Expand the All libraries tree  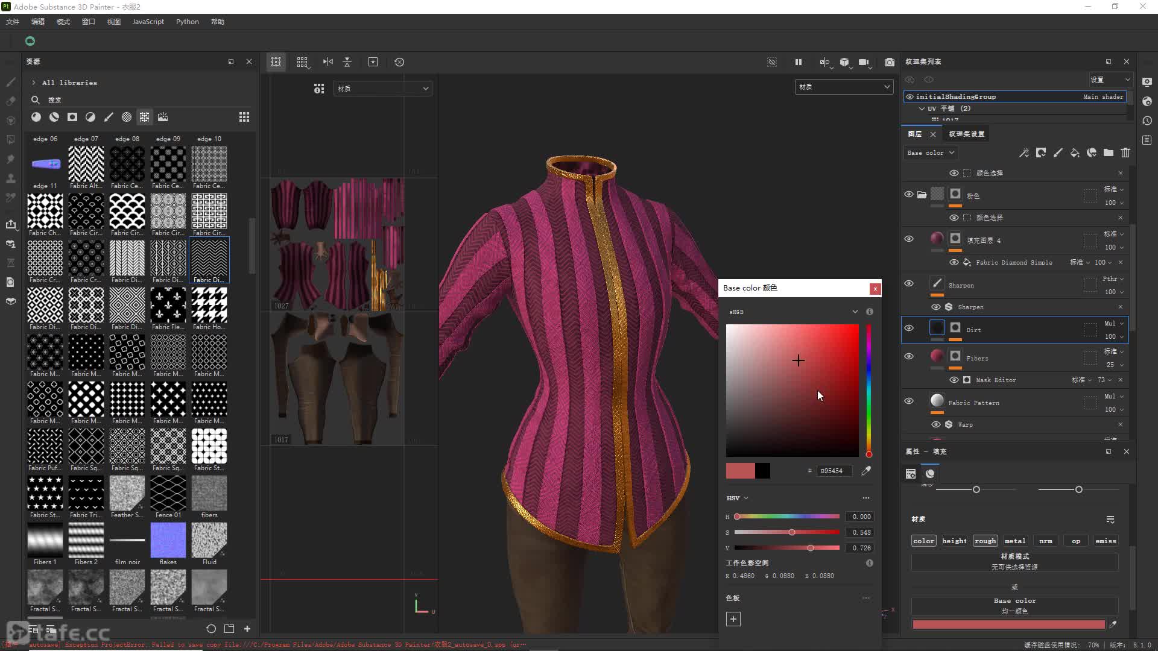(x=34, y=83)
